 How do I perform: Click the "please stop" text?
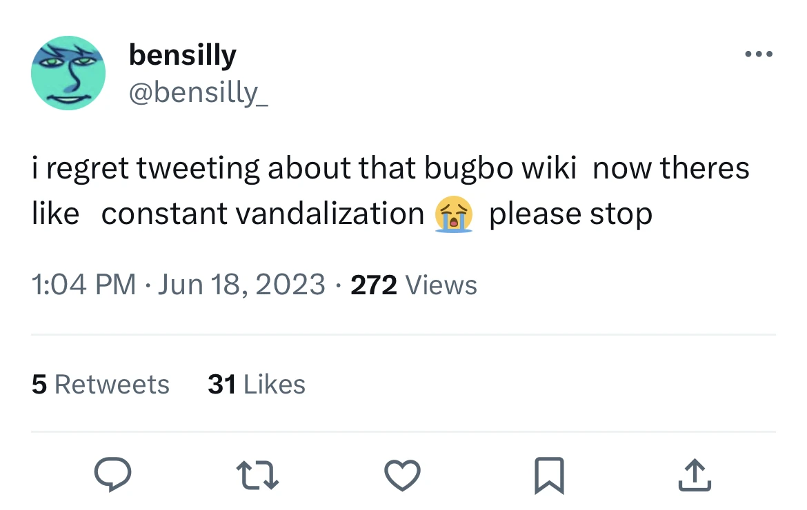(570, 214)
